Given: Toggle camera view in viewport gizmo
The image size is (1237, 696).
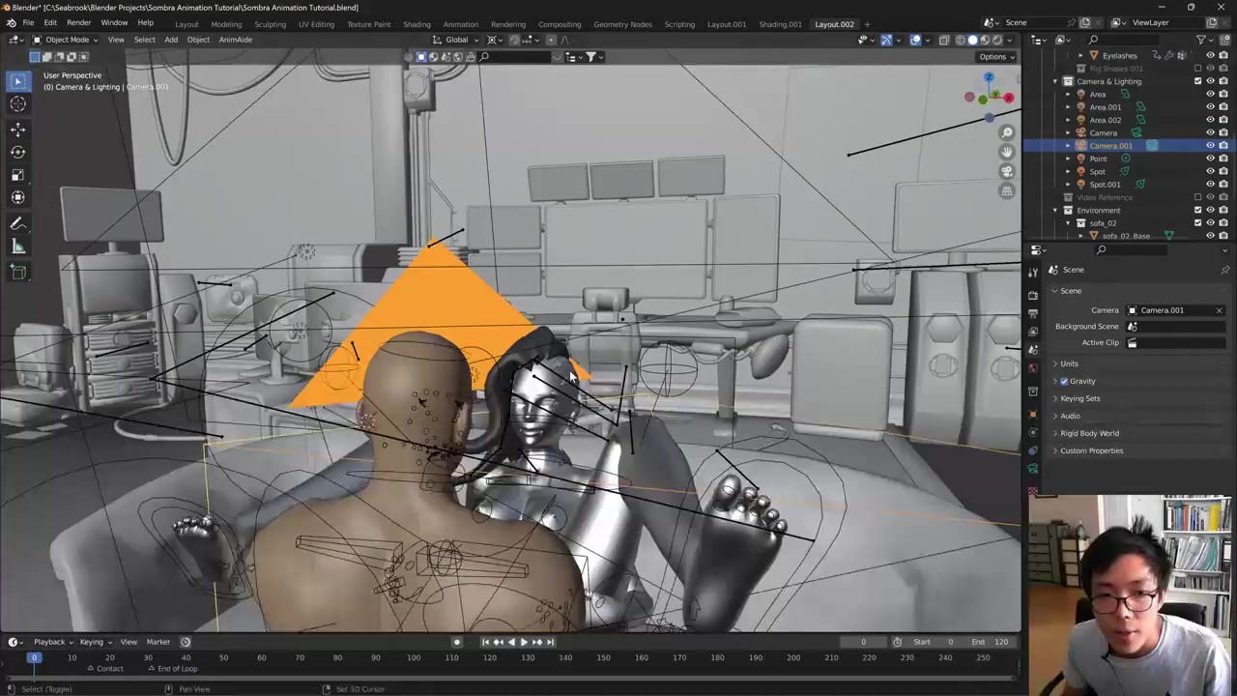Looking at the screenshot, I should tap(1007, 171).
